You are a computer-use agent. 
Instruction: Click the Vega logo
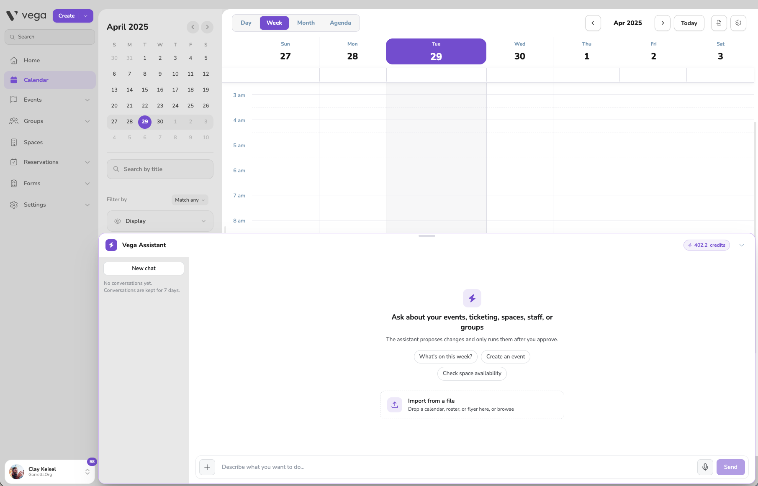tap(26, 16)
